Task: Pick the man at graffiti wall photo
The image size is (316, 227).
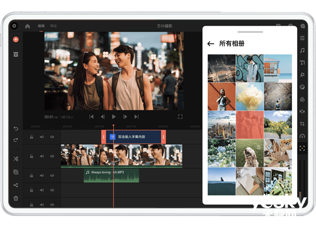Action: coord(250,68)
